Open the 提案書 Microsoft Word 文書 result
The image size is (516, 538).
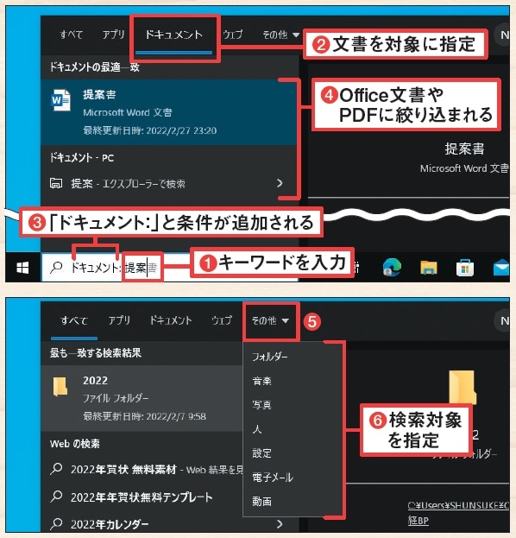click(x=168, y=112)
